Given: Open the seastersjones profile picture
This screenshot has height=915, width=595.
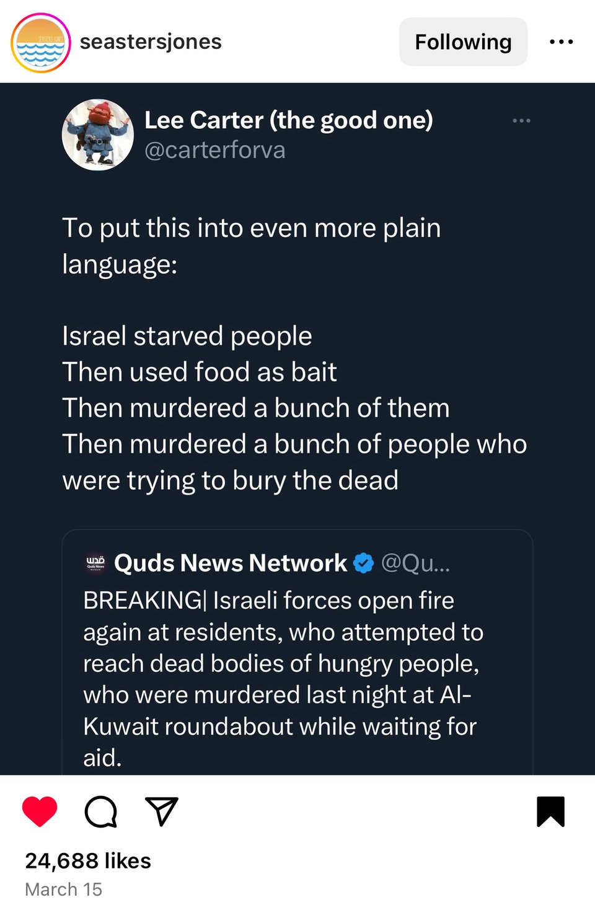Looking at the screenshot, I should (x=40, y=42).
